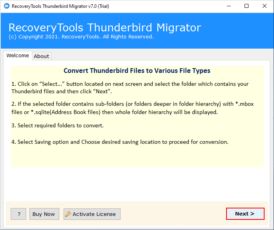Click step 3 'Select required folders to convert.'

click(57, 125)
